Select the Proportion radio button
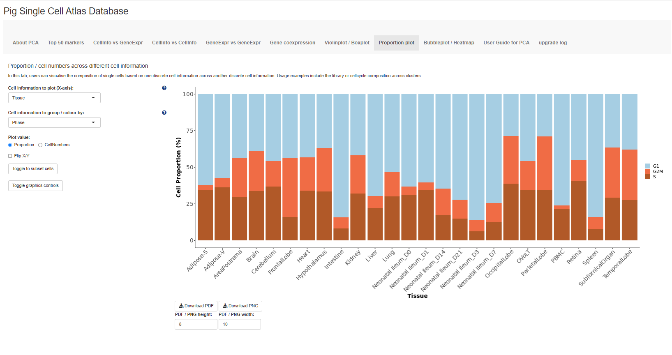 tap(10, 145)
